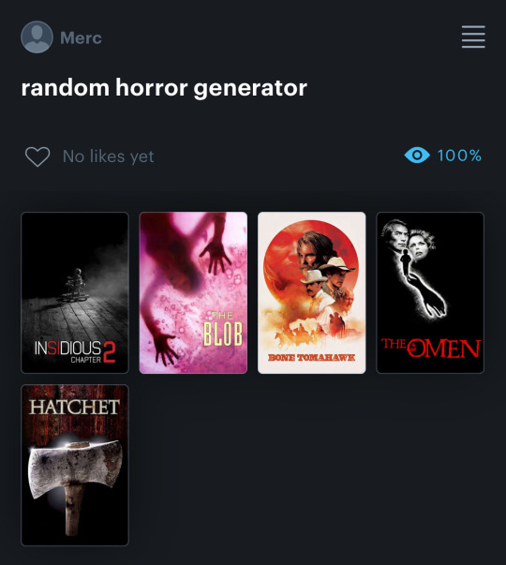Open the hamburger menu
The image size is (506, 565).
(473, 37)
